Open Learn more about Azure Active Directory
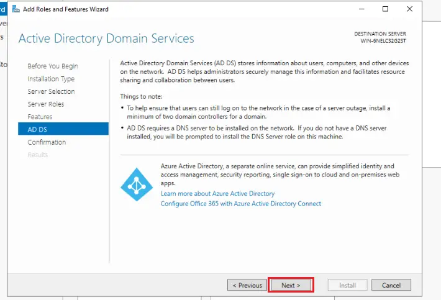The width and height of the screenshot is (441, 300). [x=217, y=193]
